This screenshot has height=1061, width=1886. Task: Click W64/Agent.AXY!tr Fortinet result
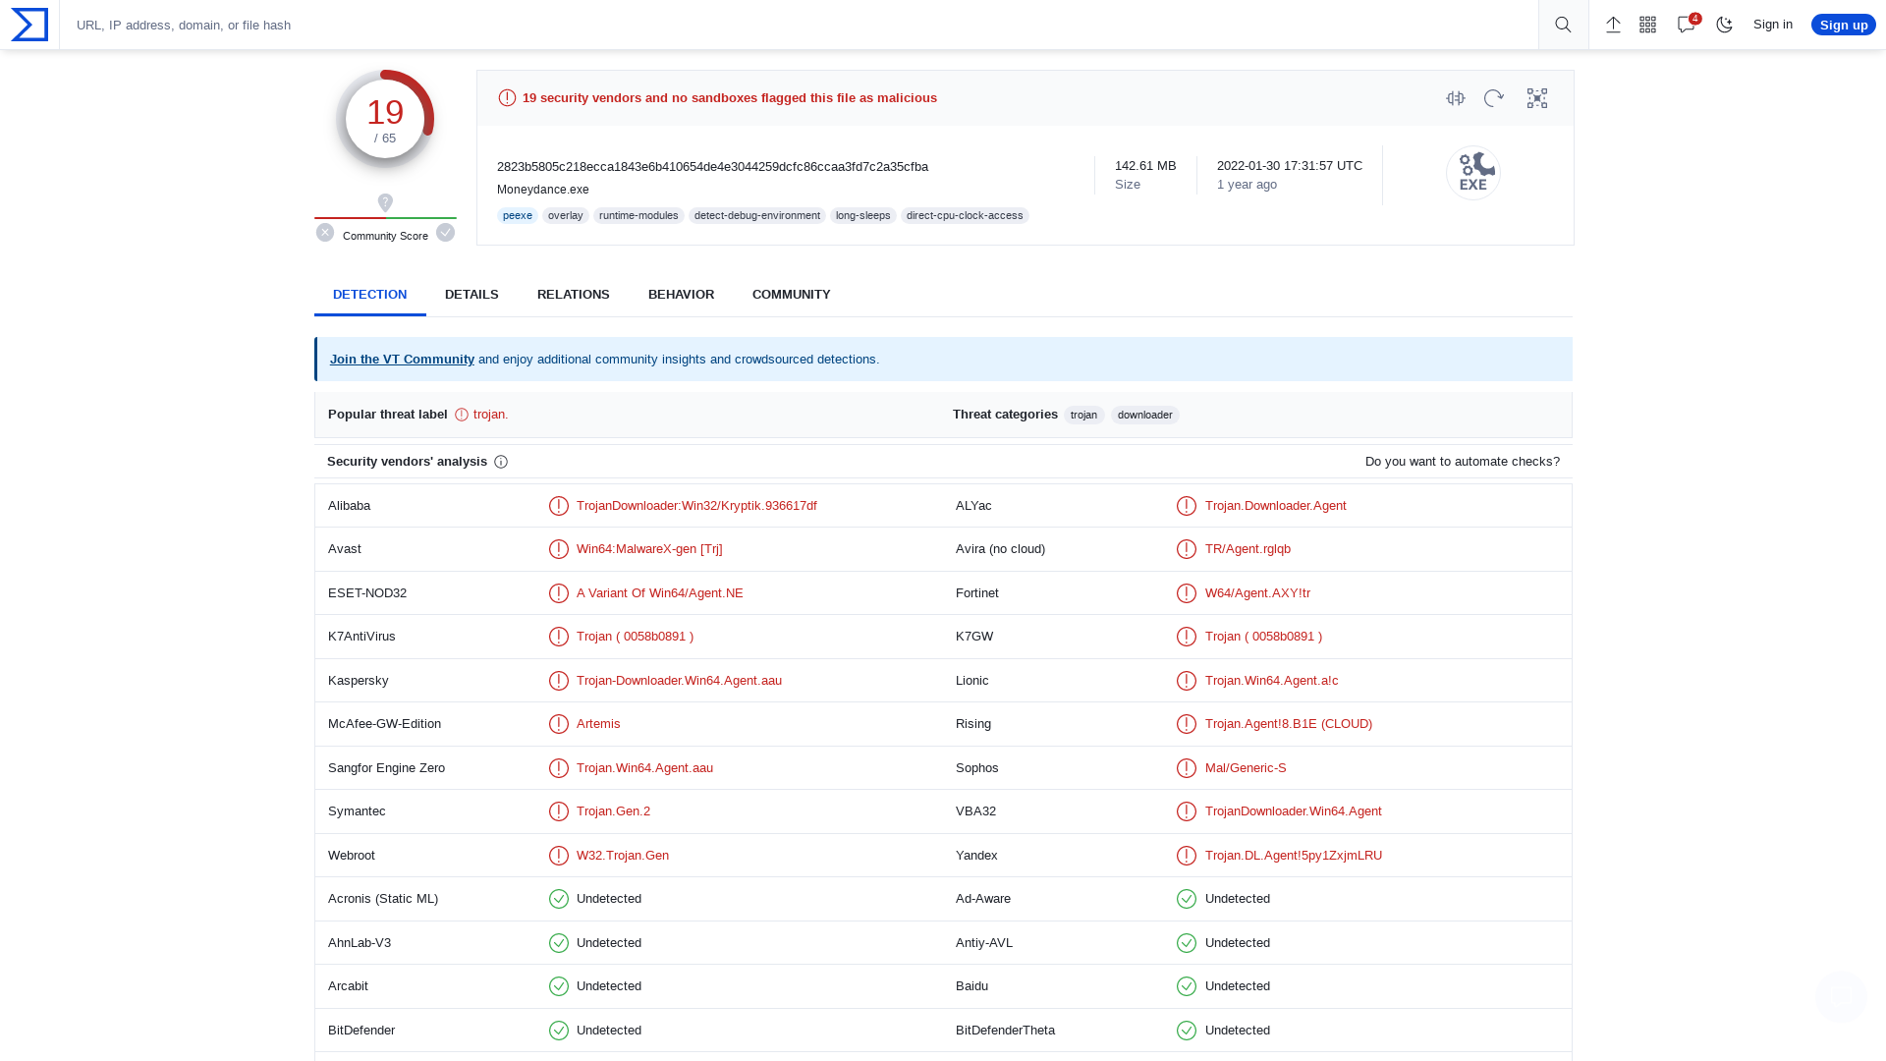(x=1257, y=593)
